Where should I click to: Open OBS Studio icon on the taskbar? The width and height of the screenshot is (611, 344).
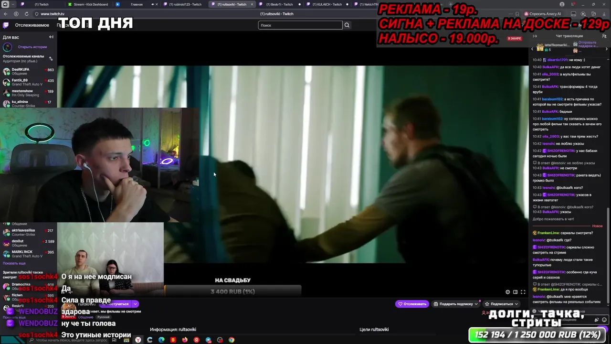pos(220,340)
